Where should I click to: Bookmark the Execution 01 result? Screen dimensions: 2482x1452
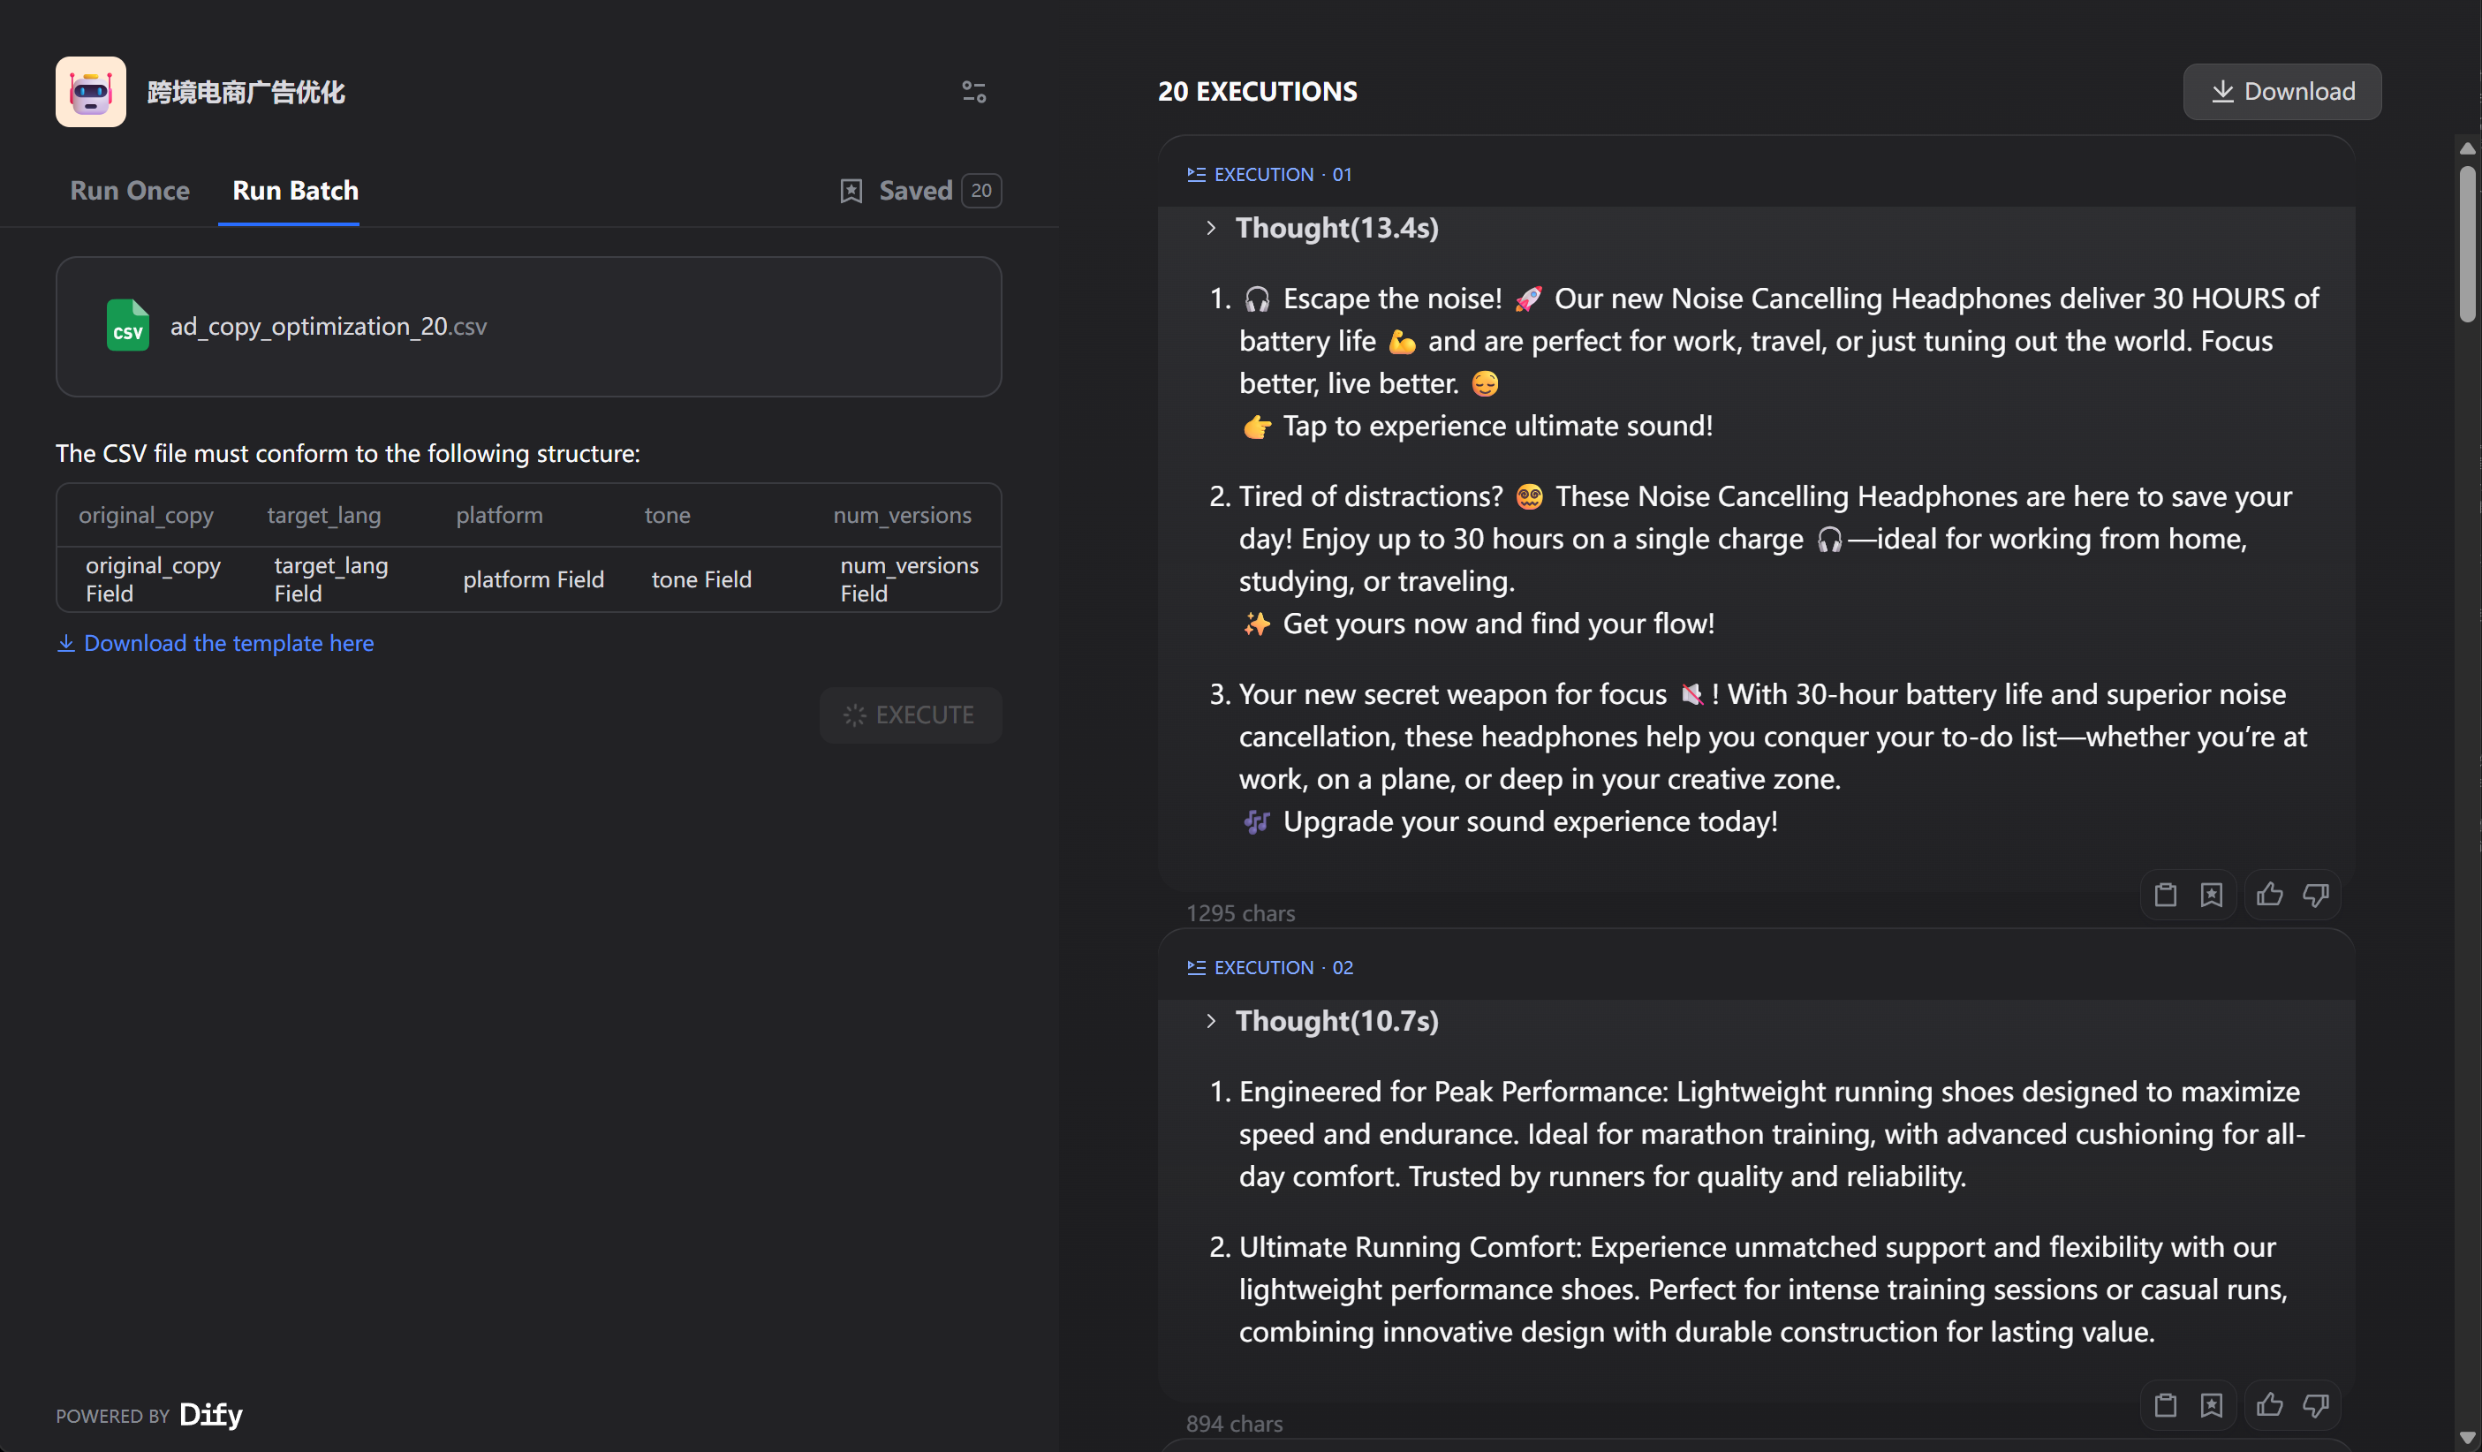(2211, 895)
